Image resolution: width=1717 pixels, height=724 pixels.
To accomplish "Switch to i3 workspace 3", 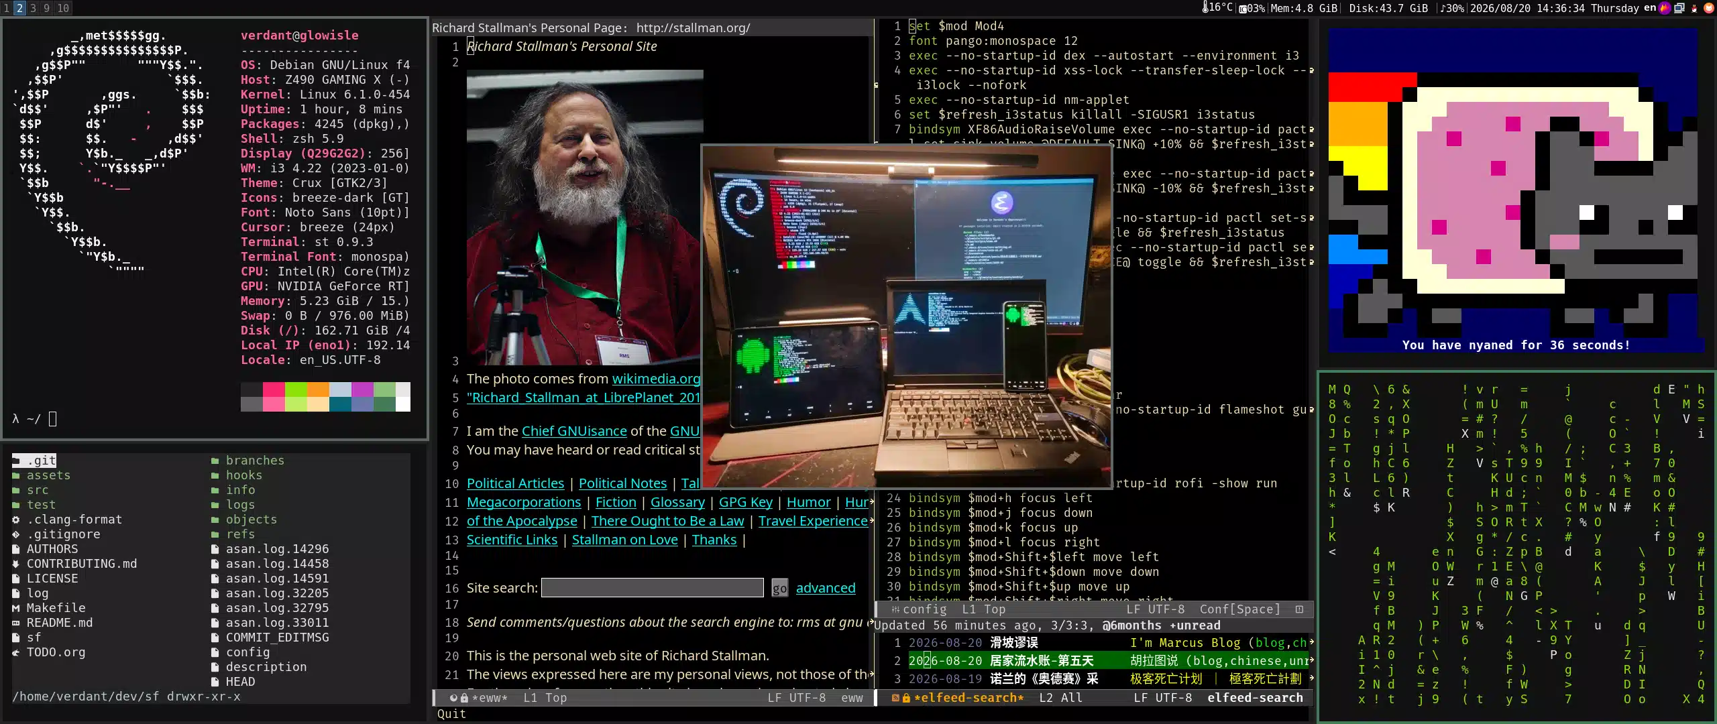I will [33, 8].
